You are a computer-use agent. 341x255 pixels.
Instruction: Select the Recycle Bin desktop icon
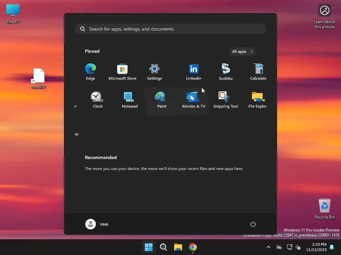324,209
